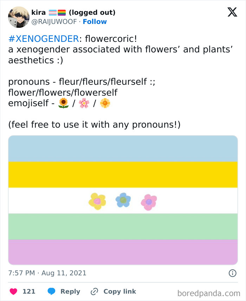
Task: Click the 121 likes count
Action: pos(29,292)
